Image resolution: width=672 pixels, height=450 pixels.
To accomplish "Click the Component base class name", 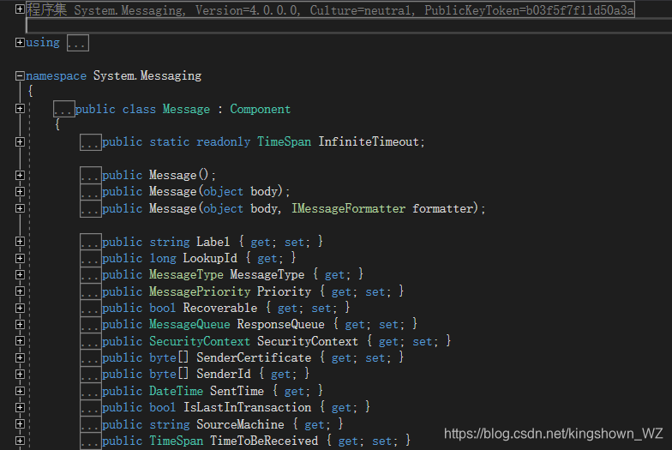I will pos(261,110).
